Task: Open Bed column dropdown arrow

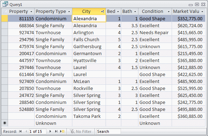Action: [118, 12]
